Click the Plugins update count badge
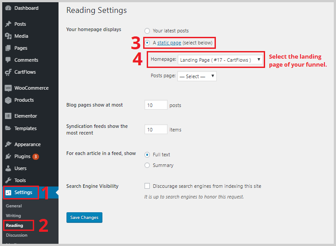This screenshot has width=336, height=246. pos(35,157)
